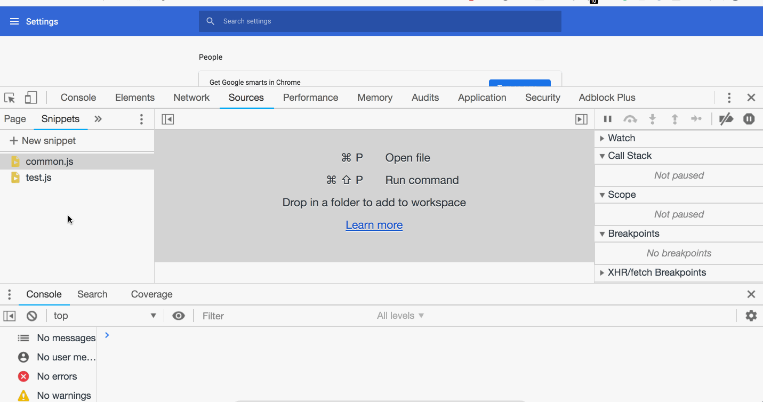Open the All levels filter dropdown
Screen dimensions: 763x402
[x=400, y=316]
